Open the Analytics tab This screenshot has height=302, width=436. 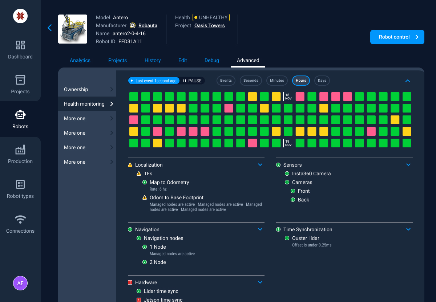pos(80,60)
